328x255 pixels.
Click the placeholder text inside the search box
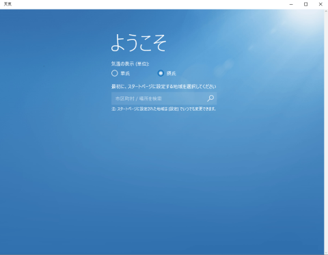(139, 98)
